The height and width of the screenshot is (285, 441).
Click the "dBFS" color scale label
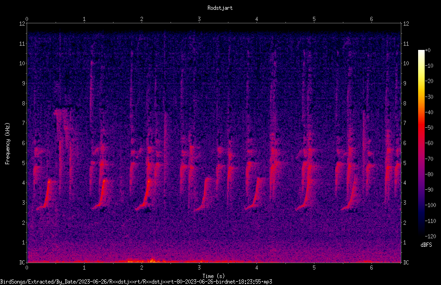(x=426, y=245)
